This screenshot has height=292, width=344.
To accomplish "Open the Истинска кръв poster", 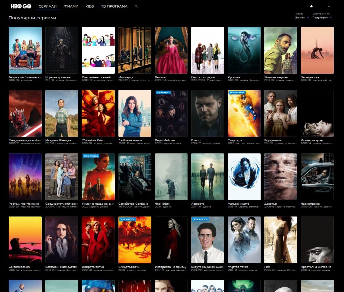I will pos(317,113).
